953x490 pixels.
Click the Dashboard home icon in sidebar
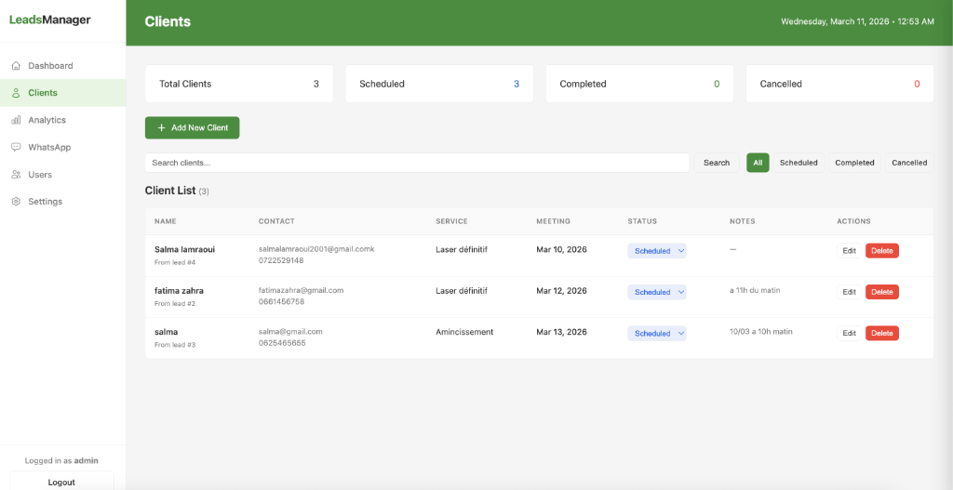tap(16, 66)
